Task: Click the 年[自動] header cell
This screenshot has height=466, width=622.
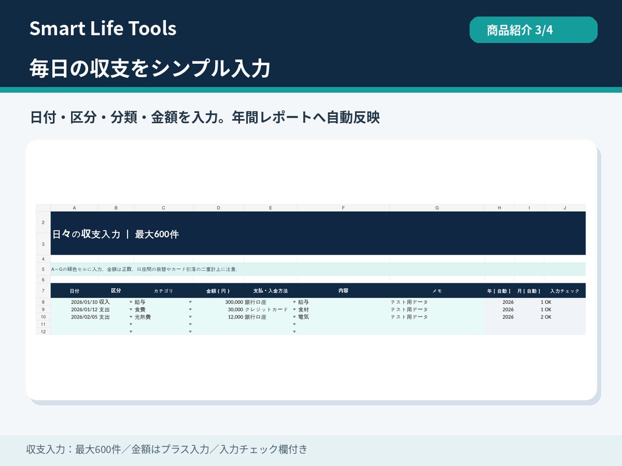Action: tap(499, 291)
